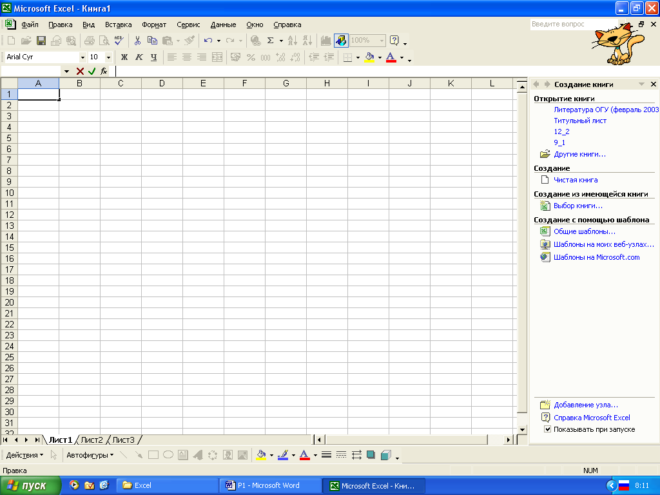Click Increase Indent icon
The height and width of the screenshot is (495, 660).
tap(329, 57)
